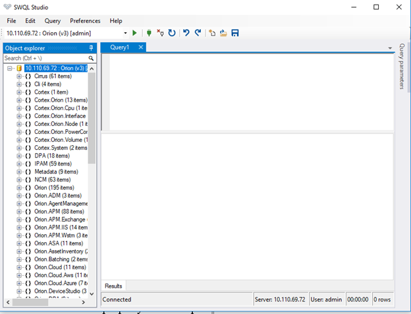The width and height of the screenshot is (411, 314).
Task: Expand the Cirrus (61 items) node
Action: pyautogui.click(x=19, y=77)
